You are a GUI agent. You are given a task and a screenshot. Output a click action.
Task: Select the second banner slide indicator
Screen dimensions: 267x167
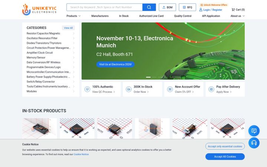[154, 77]
